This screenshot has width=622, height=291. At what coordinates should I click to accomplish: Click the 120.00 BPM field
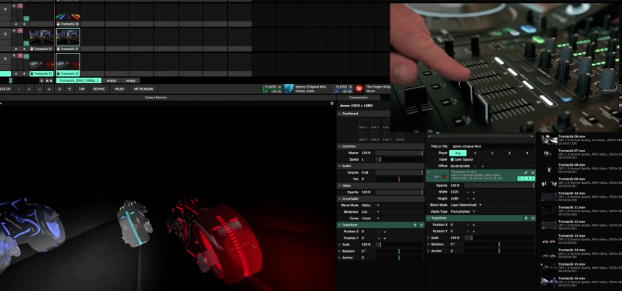[x=5, y=89]
